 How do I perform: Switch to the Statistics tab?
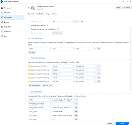(x=40, y=14)
